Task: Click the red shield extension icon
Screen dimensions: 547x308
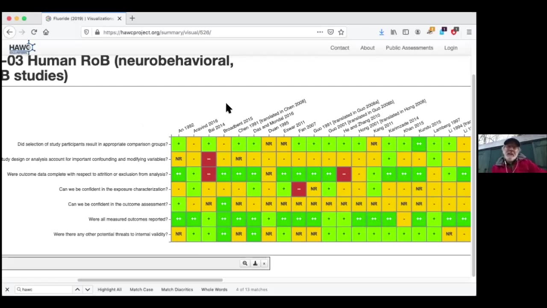Action: pyautogui.click(x=454, y=32)
